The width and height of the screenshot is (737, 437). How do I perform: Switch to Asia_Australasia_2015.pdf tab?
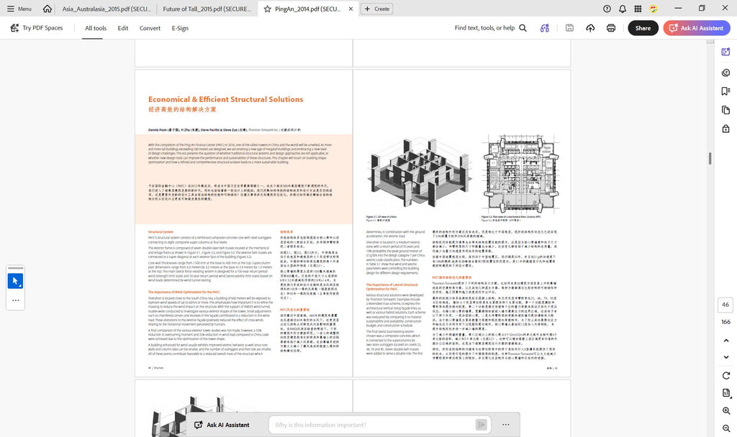107,9
